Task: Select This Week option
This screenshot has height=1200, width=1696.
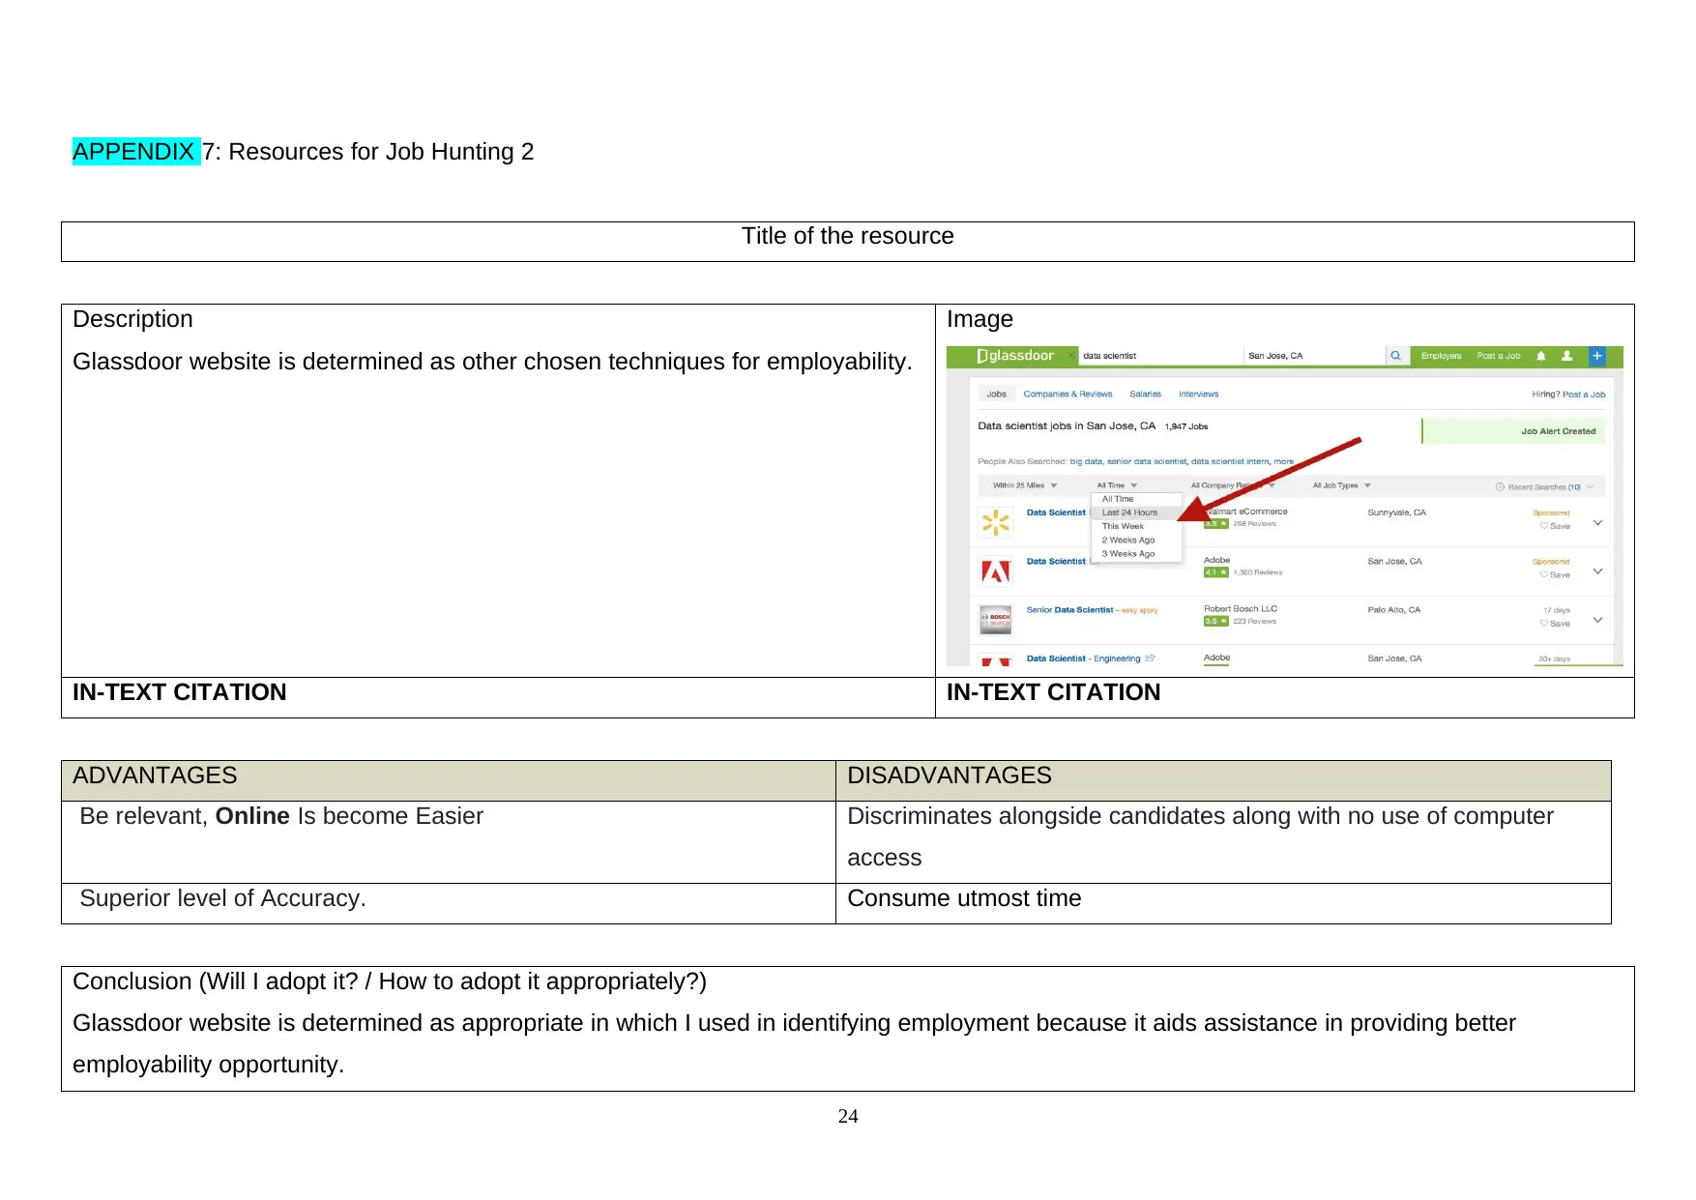Action: 1136,526
